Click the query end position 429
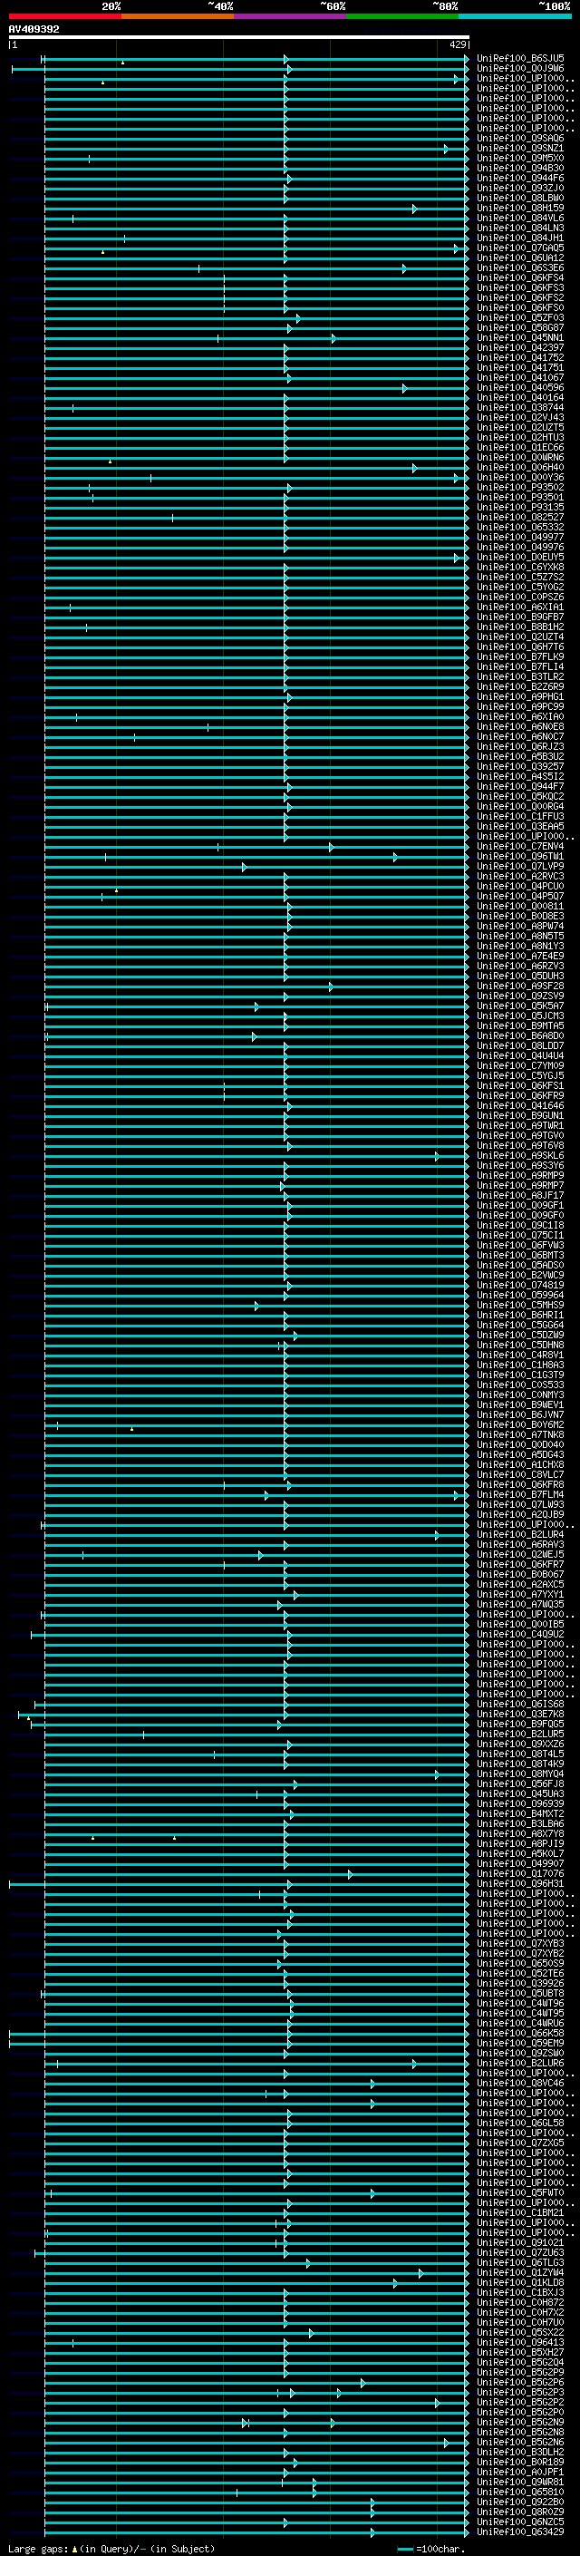The width and height of the screenshot is (580, 2556). 458,44
